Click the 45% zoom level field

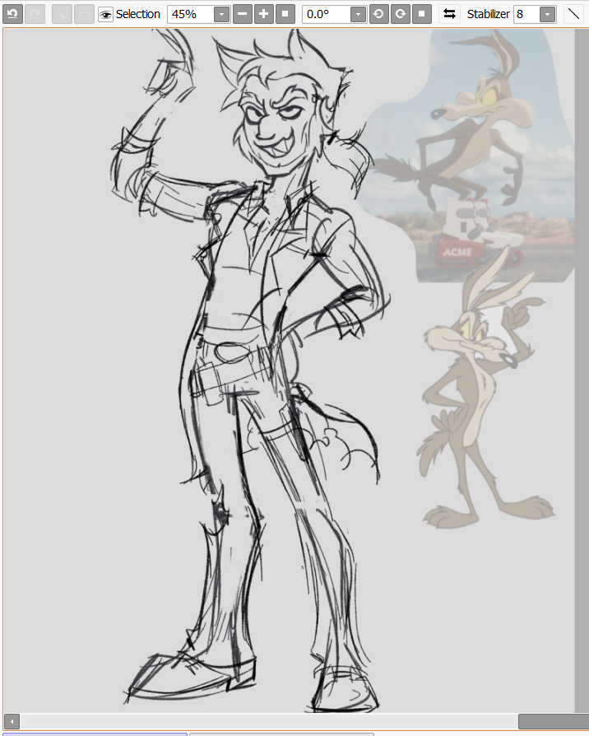190,14
